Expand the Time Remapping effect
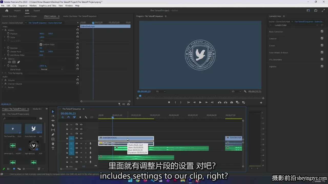 3,73
